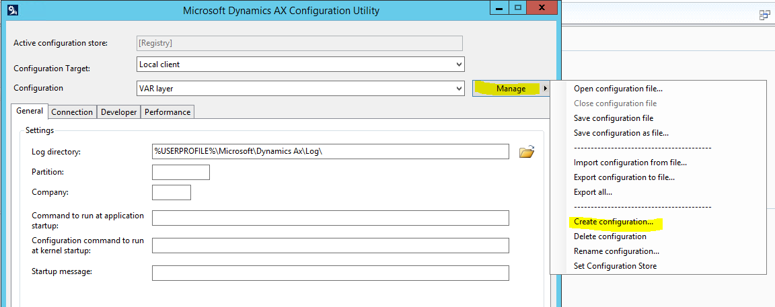Open the Configuration dropdown showing VAR layer

tap(300, 89)
